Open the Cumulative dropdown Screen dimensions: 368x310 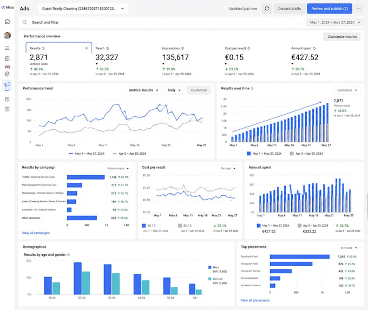[x=347, y=90]
